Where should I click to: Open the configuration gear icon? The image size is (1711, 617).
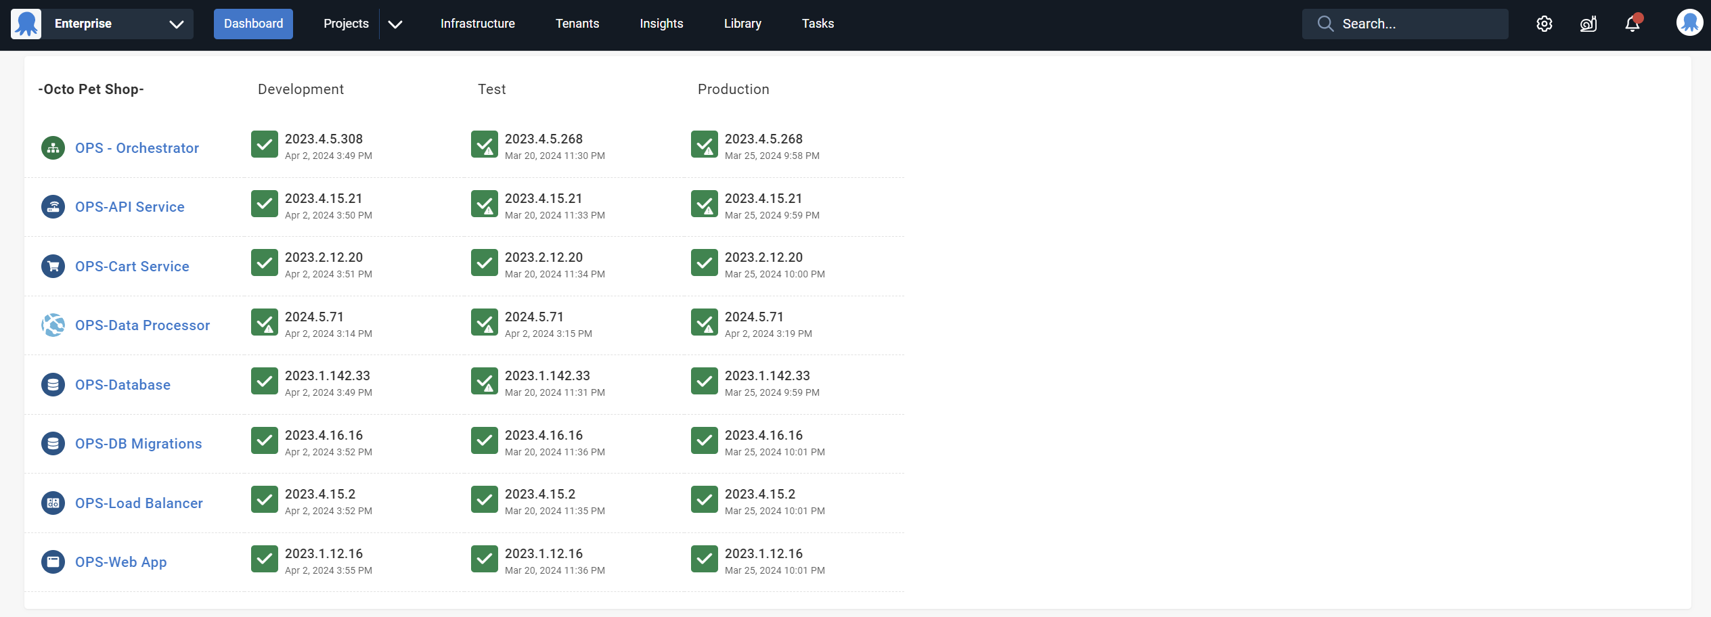(x=1545, y=23)
